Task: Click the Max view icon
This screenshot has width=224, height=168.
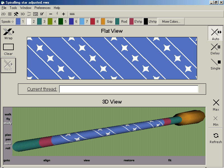Action: pyautogui.click(x=216, y=103)
